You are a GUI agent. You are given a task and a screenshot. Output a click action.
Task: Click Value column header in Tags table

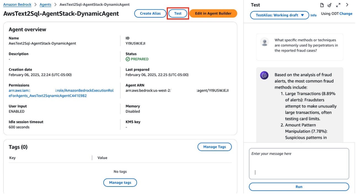click(x=103, y=158)
